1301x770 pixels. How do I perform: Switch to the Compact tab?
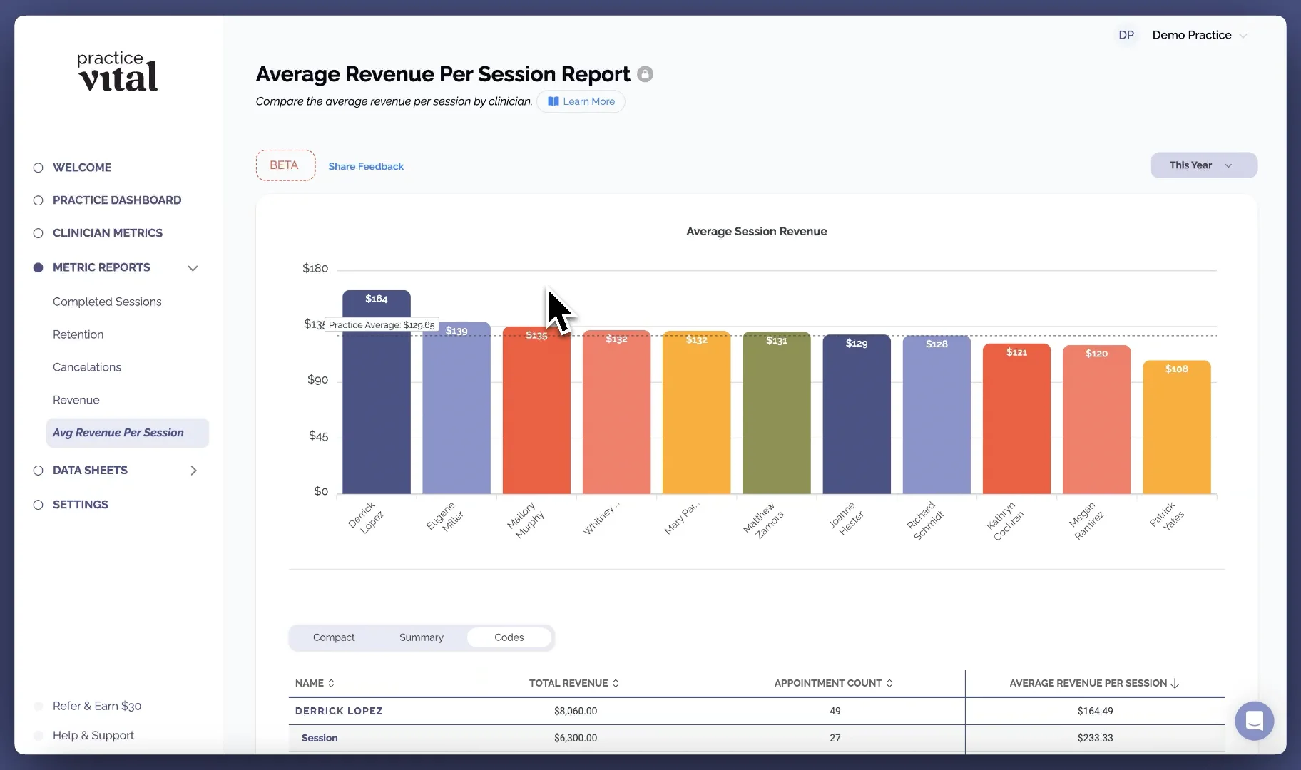point(334,637)
